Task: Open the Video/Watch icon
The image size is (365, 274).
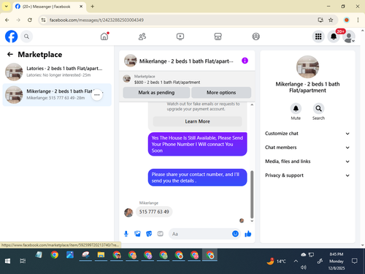Action: click(180, 37)
